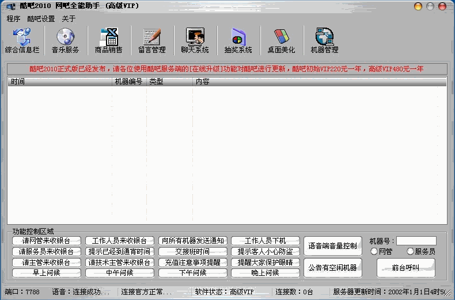Click 向所有机器发送通知 button
The width and height of the screenshot is (455, 300).
coord(193,241)
